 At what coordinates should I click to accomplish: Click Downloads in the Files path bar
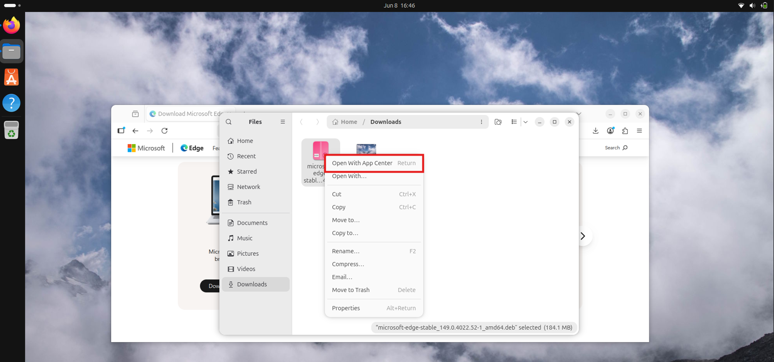(x=386, y=122)
